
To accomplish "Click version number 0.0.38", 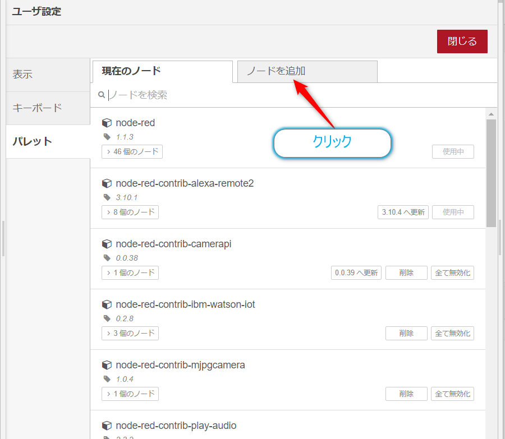I will pos(127,258).
